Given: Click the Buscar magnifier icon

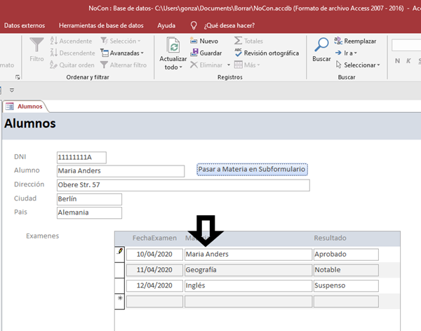Looking at the screenshot, I should coord(321,46).
